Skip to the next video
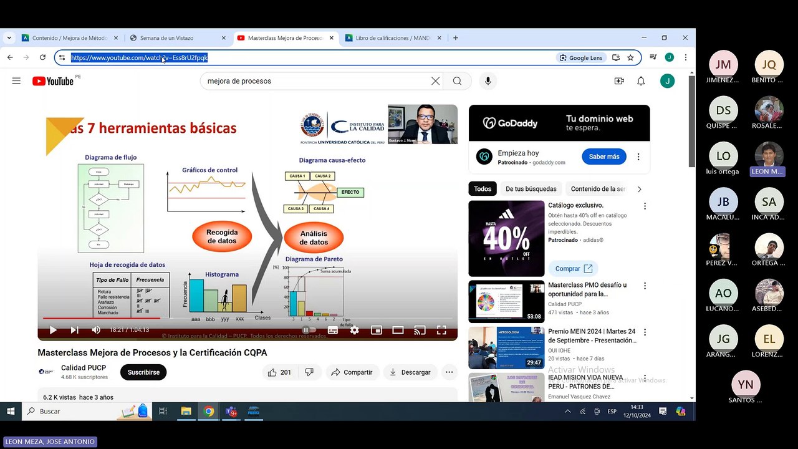Screen dimensions: 798x449 [74, 330]
